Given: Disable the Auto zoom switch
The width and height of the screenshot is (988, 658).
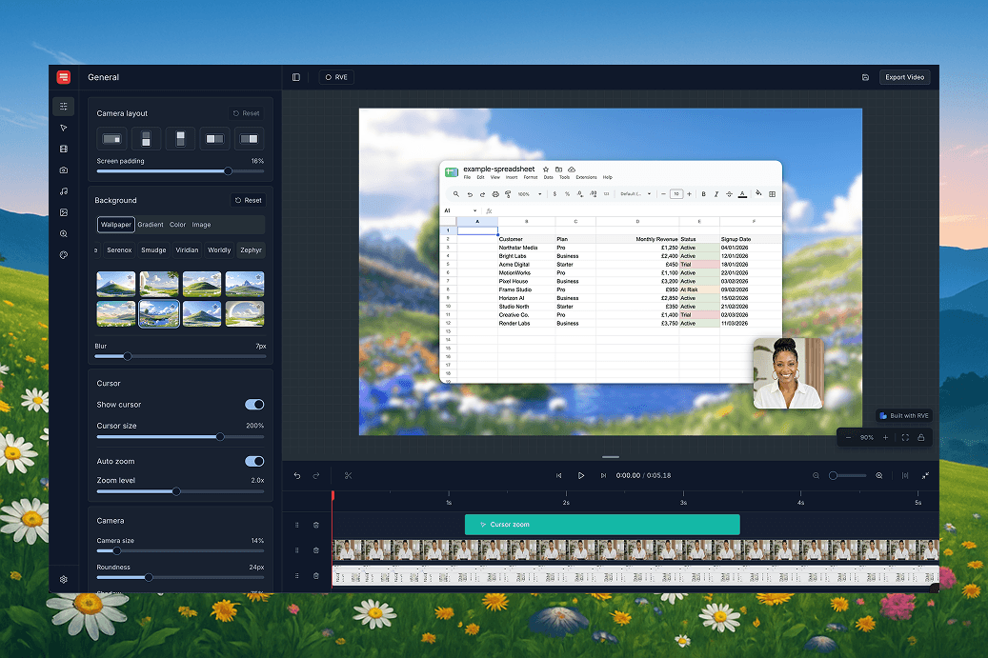Looking at the screenshot, I should click(254, 462).
